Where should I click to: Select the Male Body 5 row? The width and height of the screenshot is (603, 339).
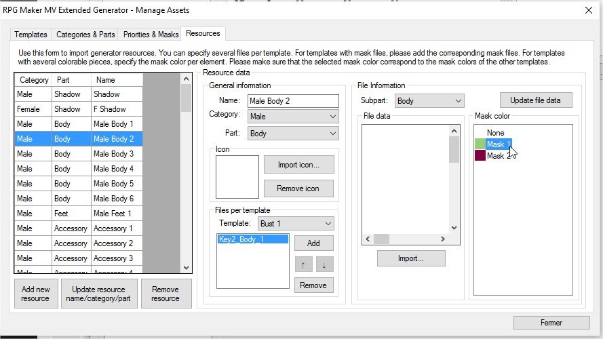tap(79, 184)
